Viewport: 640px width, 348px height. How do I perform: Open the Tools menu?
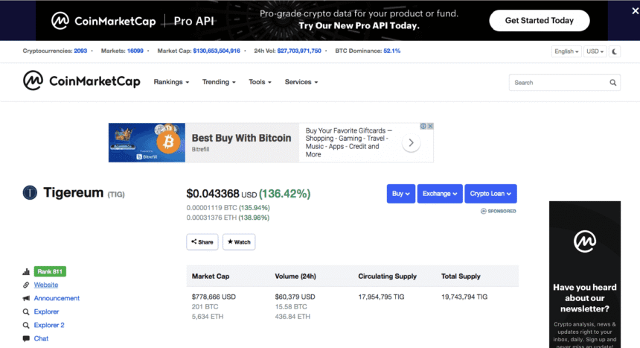pyautogui.click(x=260, y=82)
